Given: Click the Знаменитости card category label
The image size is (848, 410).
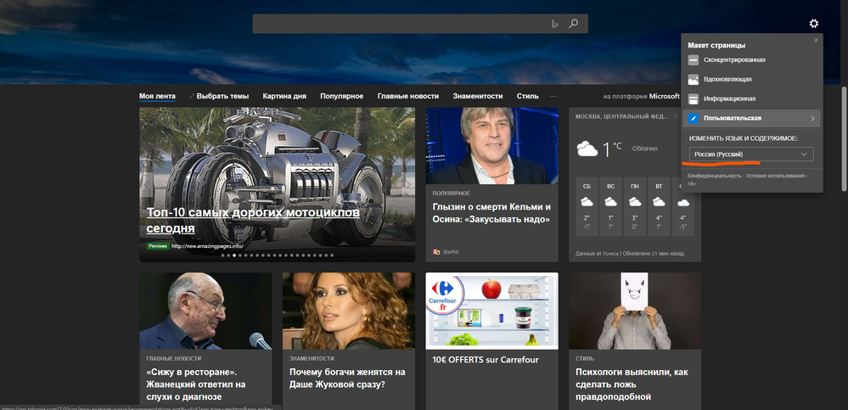Looking at the screenshot, I should click(312, 358).
